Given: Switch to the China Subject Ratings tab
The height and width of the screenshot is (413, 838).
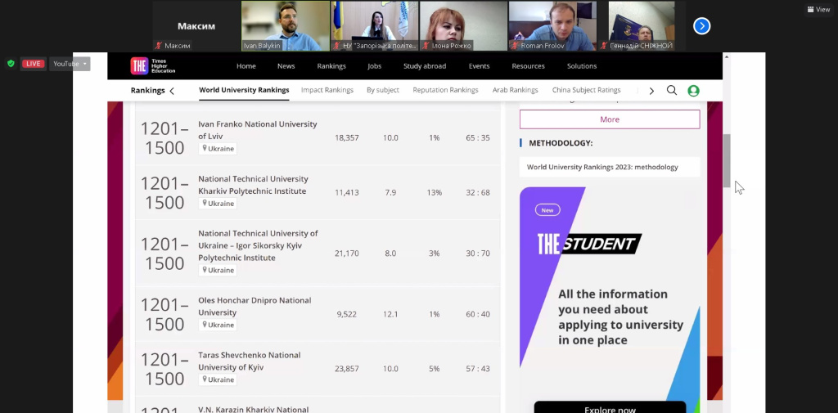Looking at the screenshot, I should coord(586,90).
